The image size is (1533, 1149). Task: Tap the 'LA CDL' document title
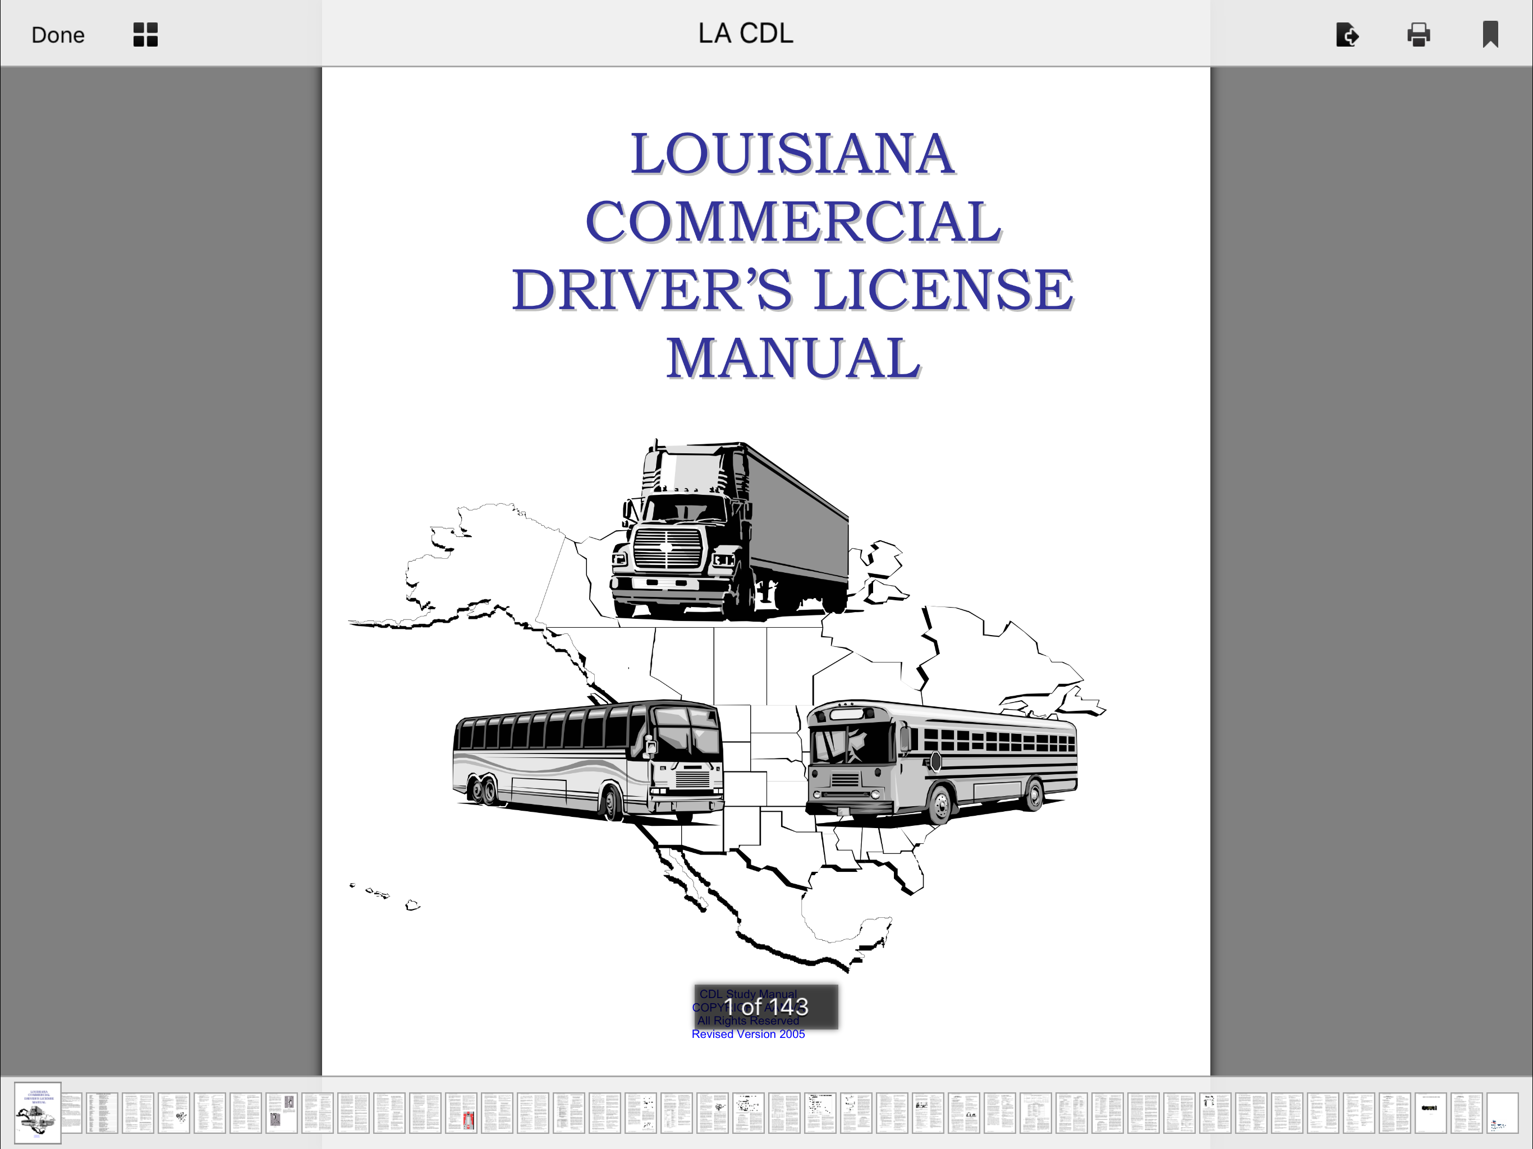[x=745, y=33]
